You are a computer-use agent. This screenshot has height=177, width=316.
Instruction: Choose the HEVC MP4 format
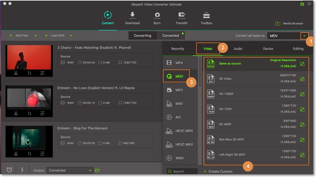(x=180, y=131)
